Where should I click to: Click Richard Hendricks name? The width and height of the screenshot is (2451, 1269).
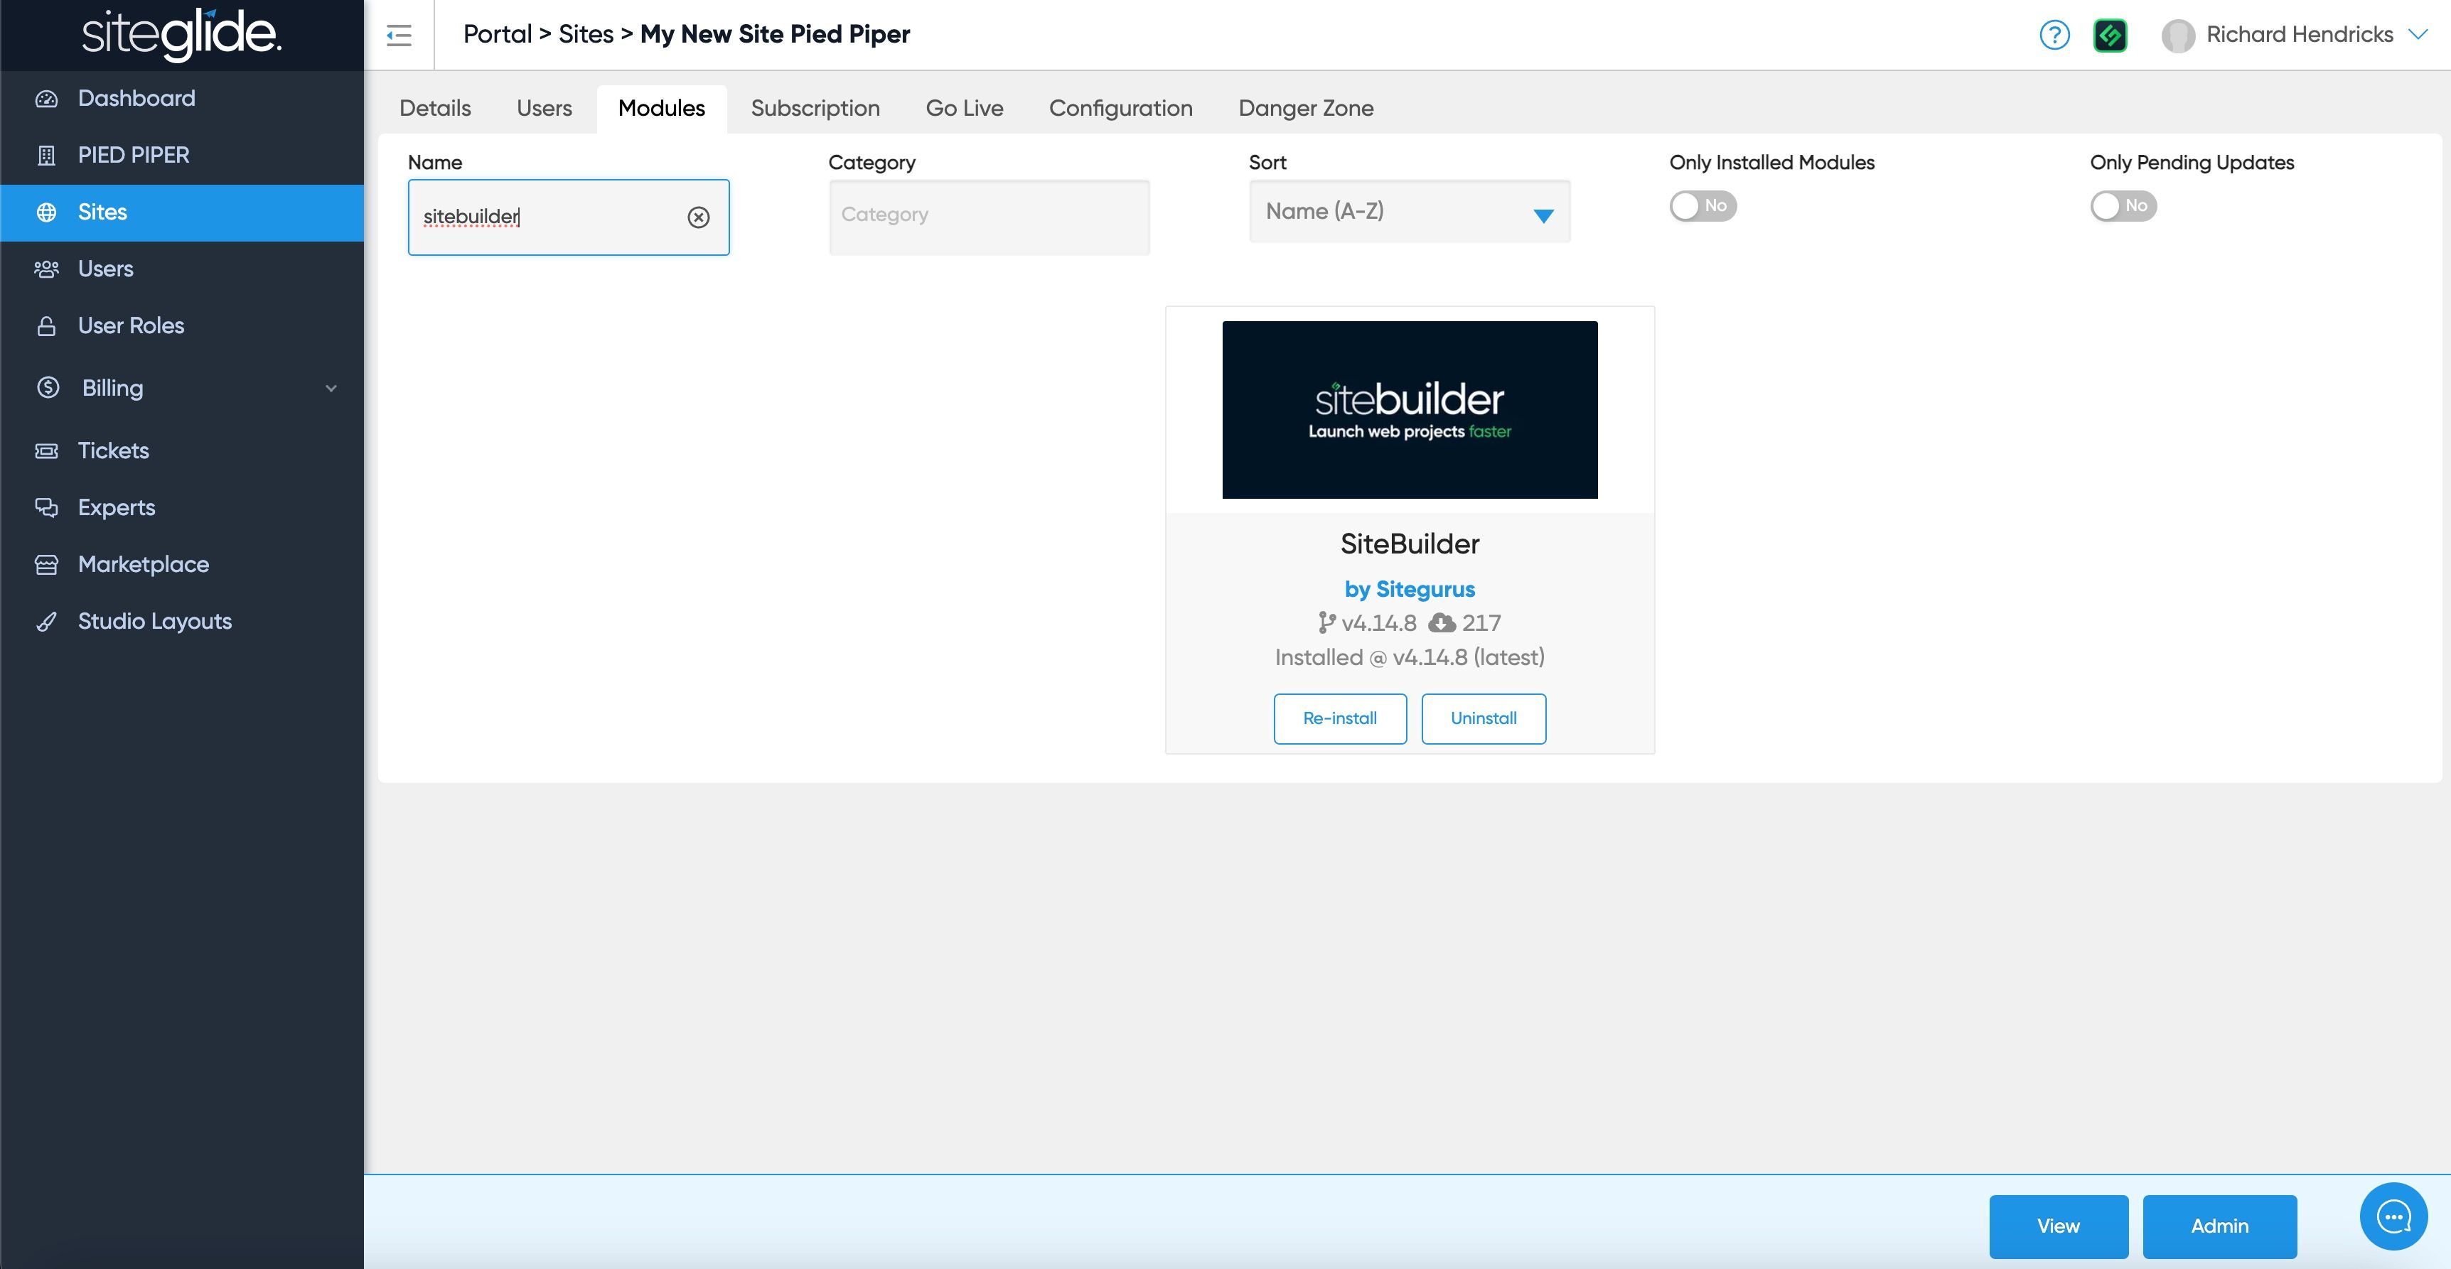pos(2299,34)
